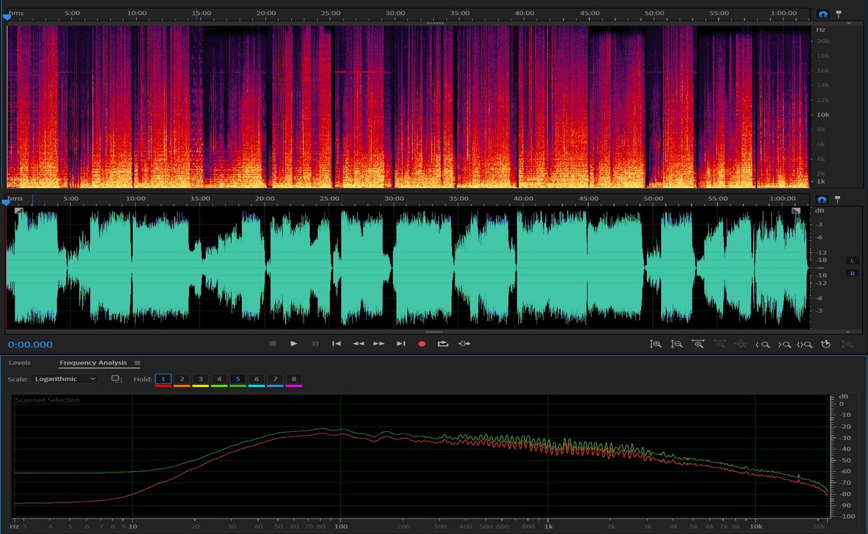This screenshot has width=868, height=534.
Task: Click the Fast Forward button
Action: coord(379,344)
